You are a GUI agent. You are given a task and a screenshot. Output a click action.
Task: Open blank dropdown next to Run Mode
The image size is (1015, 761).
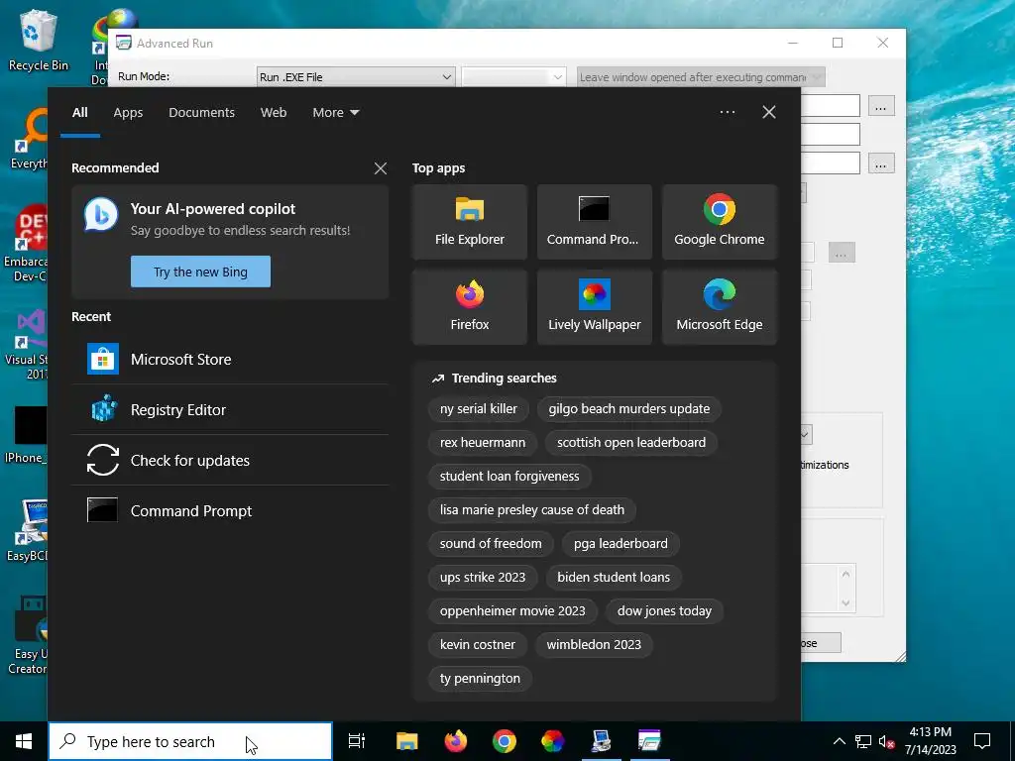point(514,77)
